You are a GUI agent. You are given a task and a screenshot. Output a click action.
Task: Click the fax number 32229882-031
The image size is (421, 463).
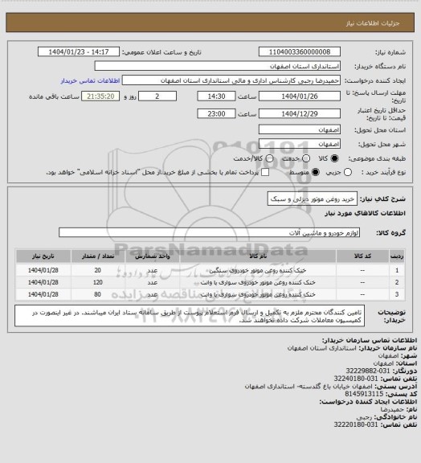click(368, 371)
